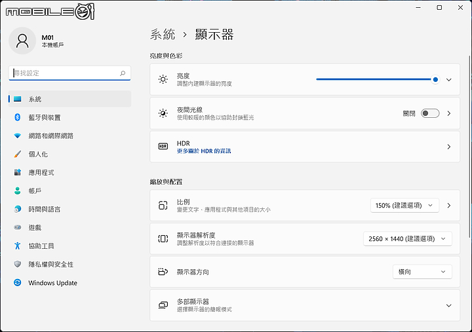Viewport: 472px width, 332px height.
Task: Open 隱私權與安全性 settings
Action: click(69, 264)
